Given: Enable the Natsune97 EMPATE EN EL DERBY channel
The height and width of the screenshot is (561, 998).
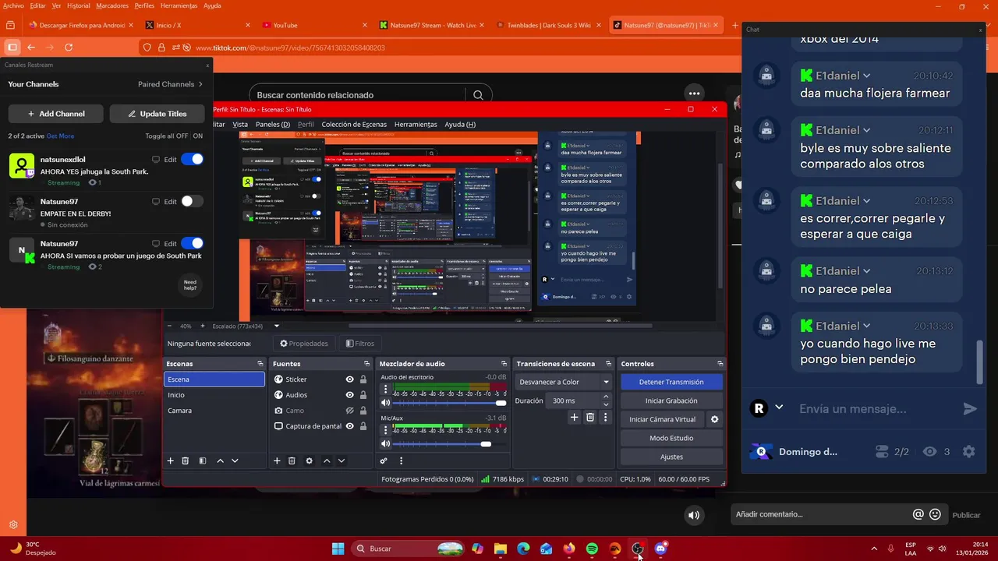Looking at the screenshot, I should click(x=192, y=201).
